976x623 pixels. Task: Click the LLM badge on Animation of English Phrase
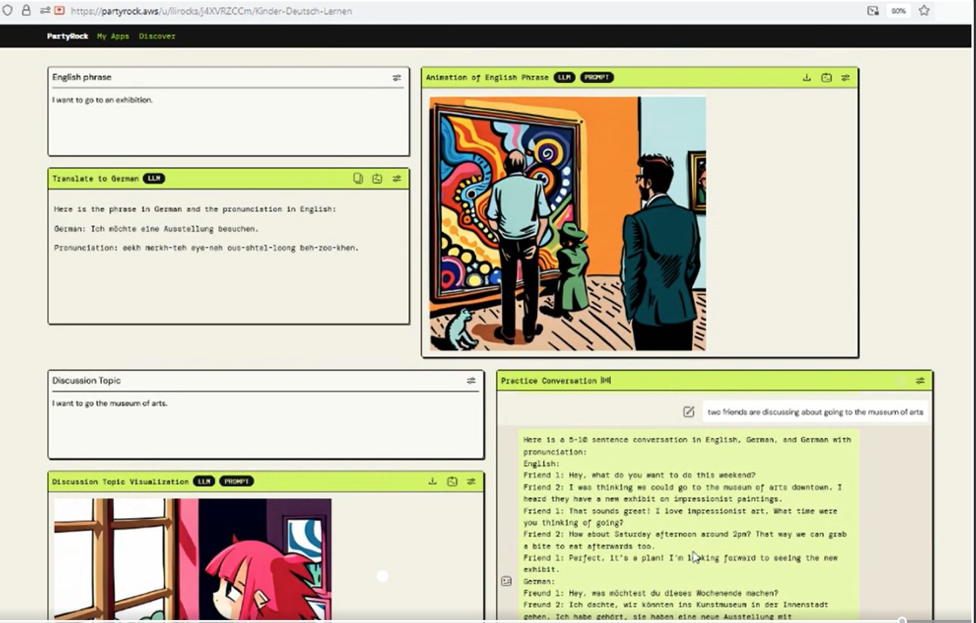point(564,78)
